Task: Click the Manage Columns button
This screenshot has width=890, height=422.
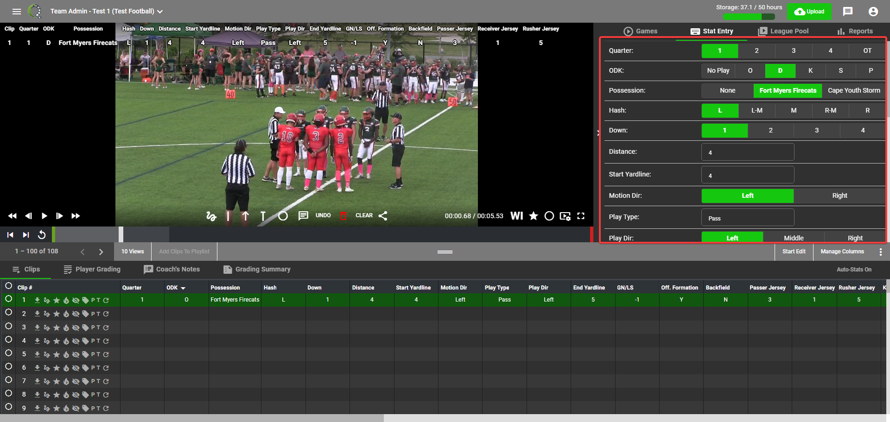Action: [x=842, y=252]
